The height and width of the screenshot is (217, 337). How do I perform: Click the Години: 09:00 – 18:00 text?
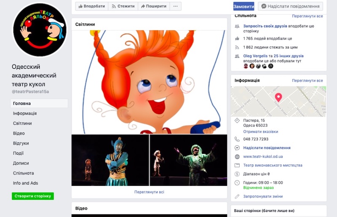(x=263, y=183)
